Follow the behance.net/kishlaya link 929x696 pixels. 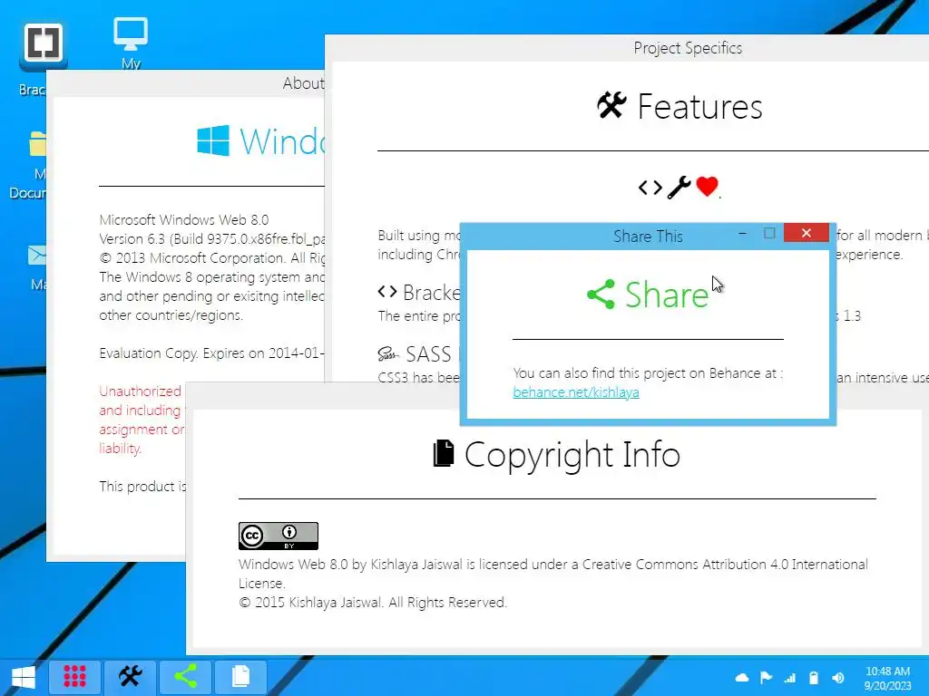point(576,392)
